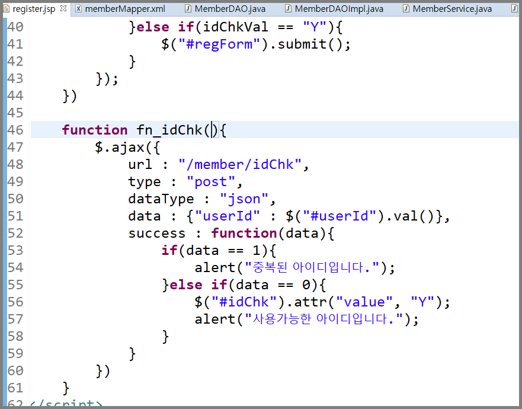
Task: Click line number 53 in gutter
Action: [x=15, y=251]
